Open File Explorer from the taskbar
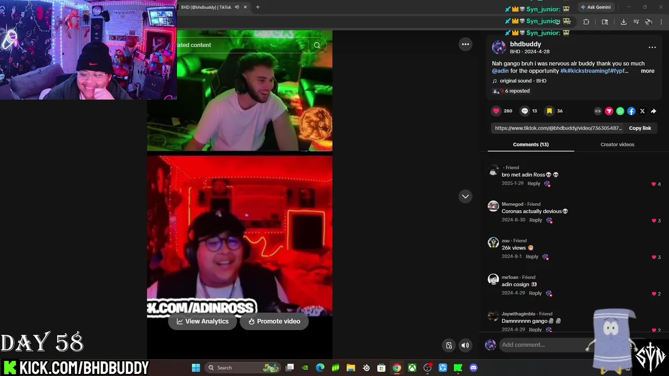Viewport: 669px width, 376px height. 351,368
